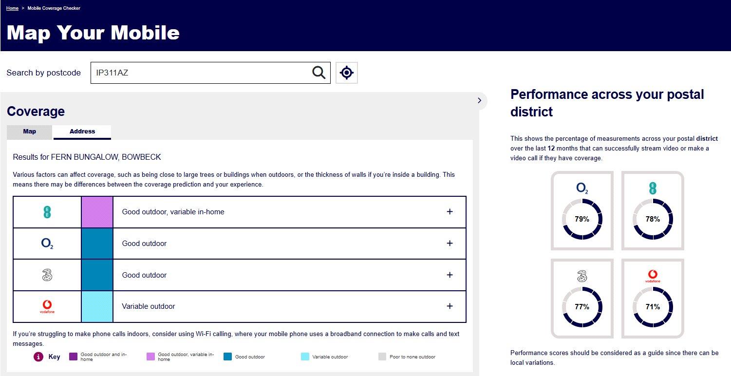Click the Vodafone 71% performance ring

[x=653, y=307]
